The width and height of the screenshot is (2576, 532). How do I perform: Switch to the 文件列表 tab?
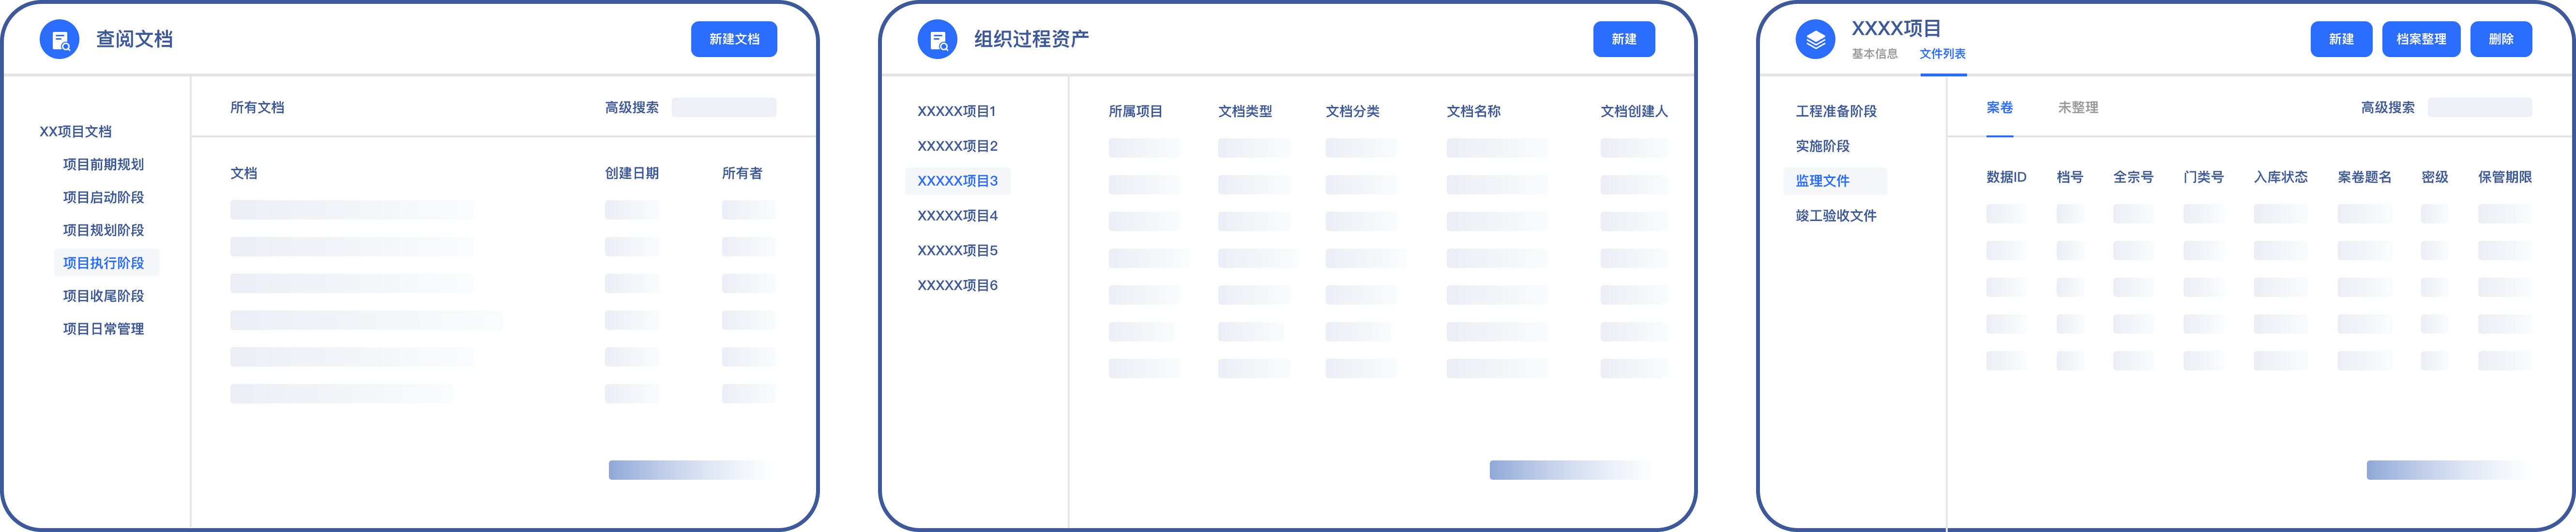point(1942,54)
